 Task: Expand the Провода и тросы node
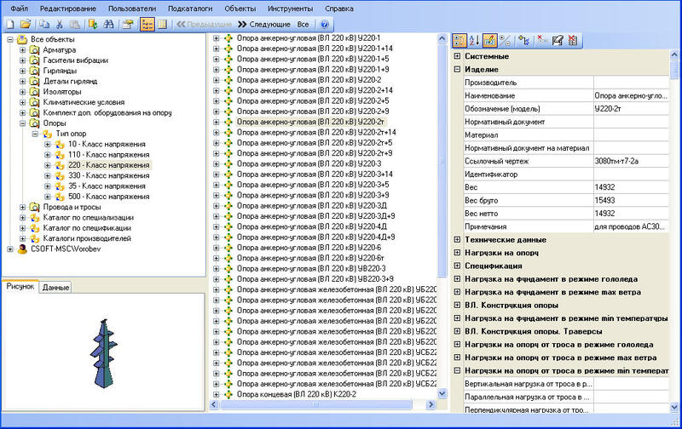pos(23,207)
